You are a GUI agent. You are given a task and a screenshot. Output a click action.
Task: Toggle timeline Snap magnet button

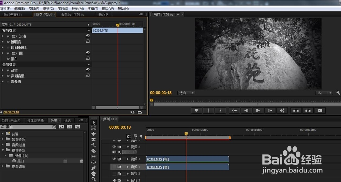(129, 136)
